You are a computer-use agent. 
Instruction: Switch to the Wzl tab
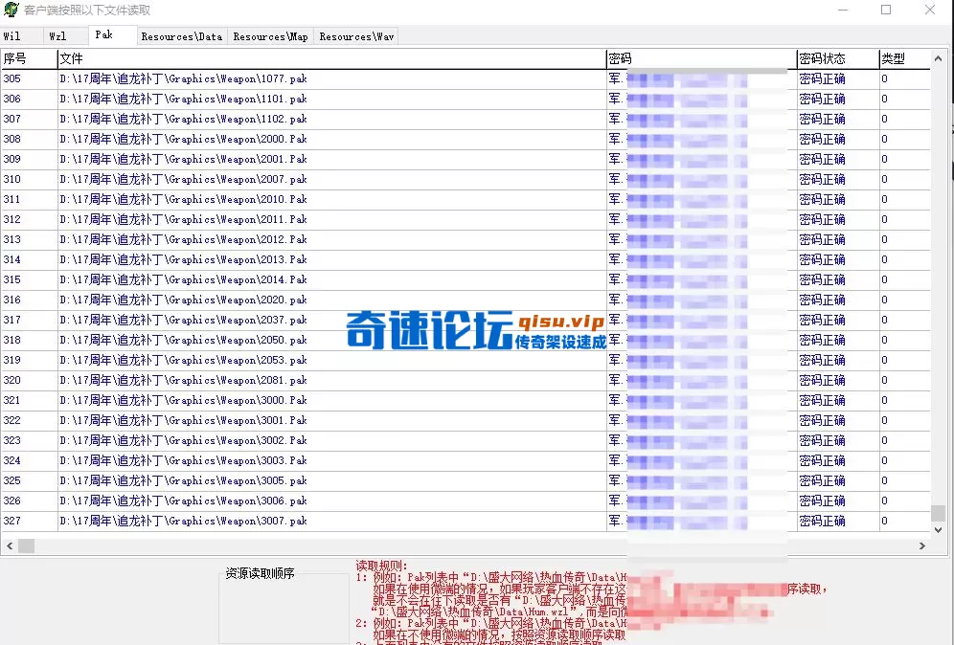(x=57, y=35)
